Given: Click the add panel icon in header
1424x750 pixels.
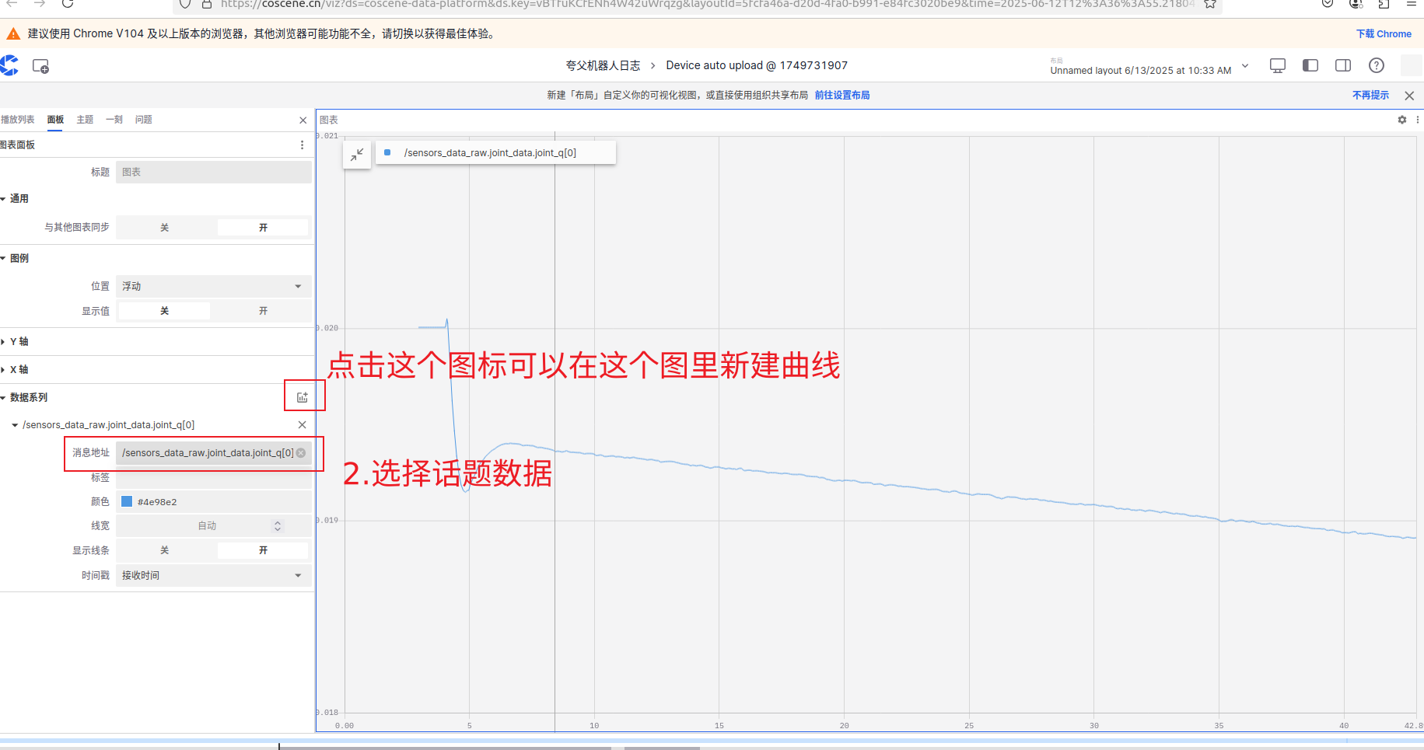Looking at the screenshot, I should click(40, 67).
